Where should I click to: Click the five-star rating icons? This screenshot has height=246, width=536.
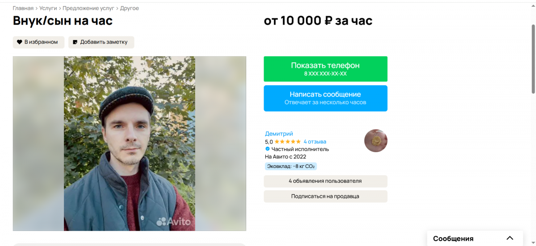click(287, 142)
